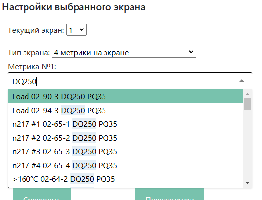This screenshot has height=200, width=262.
Task: Click the Перезагрузка button
Action: coord(169,195)
